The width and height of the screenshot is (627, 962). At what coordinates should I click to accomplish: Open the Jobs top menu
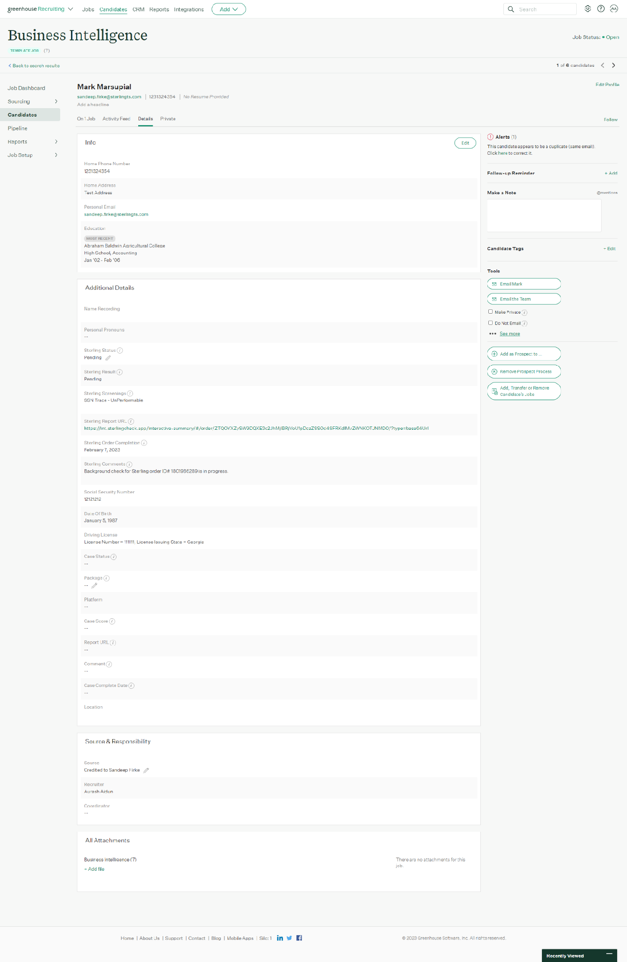tap(88, 9)
